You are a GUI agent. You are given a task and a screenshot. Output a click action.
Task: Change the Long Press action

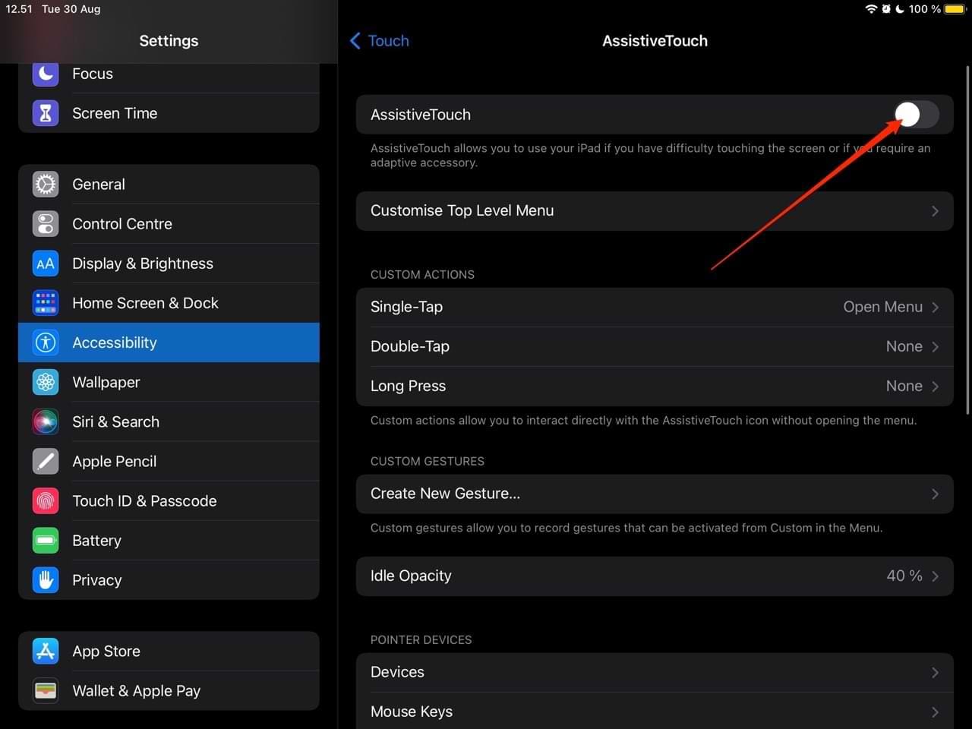pyautogui.click(x=655, y=386)
